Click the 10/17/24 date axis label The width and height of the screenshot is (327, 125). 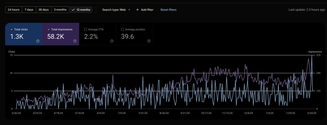(x=206, y=113)
